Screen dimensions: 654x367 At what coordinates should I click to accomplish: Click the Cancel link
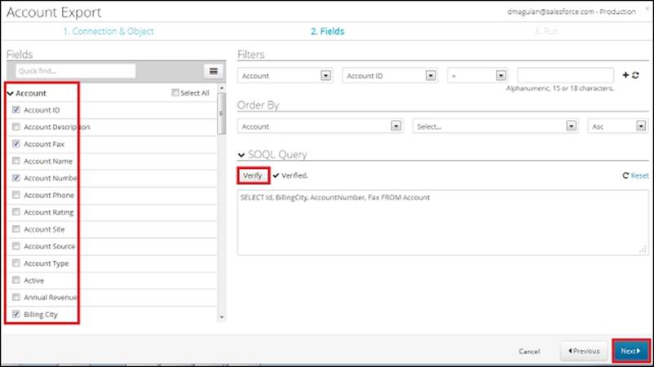coord(529,352)
